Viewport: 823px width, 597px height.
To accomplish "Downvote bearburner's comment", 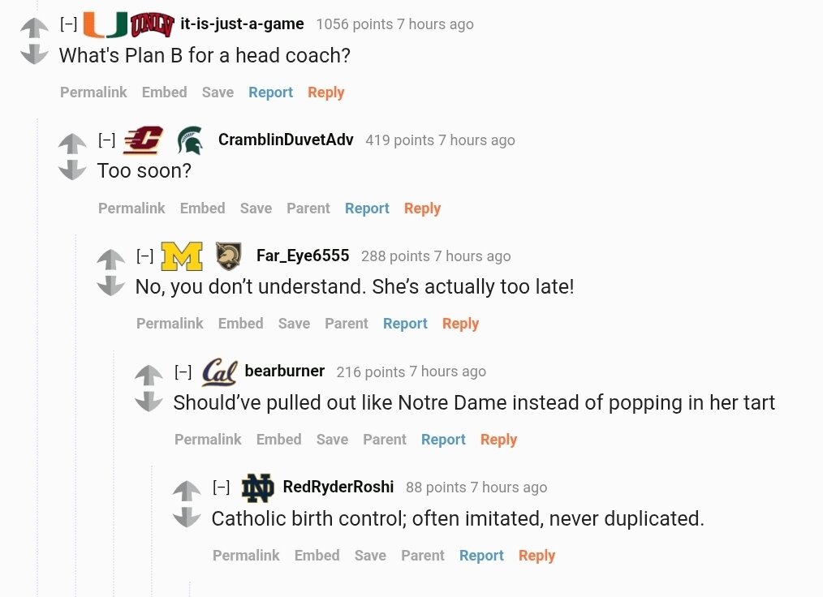I will point(149,401).
